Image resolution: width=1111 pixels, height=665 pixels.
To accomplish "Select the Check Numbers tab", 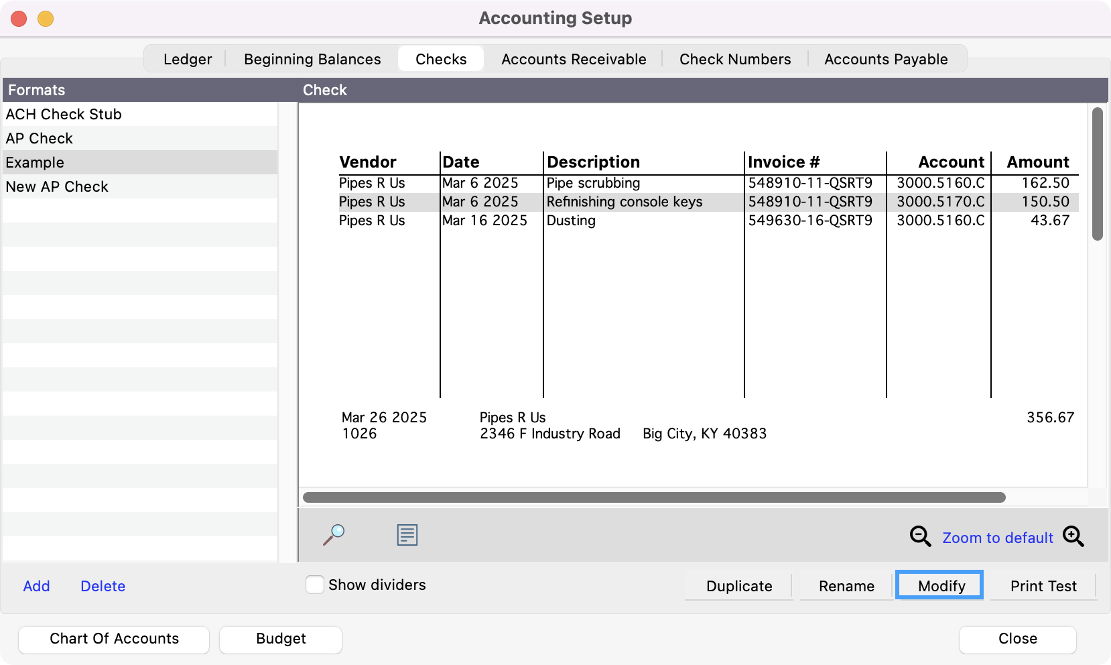I will [735, 59].
